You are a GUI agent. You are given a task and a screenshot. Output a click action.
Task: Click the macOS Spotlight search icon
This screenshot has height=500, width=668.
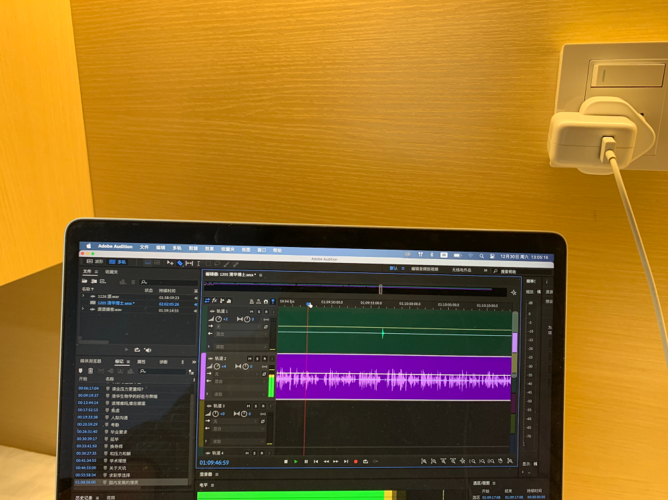pyautogui.click(x=482, y=256)
